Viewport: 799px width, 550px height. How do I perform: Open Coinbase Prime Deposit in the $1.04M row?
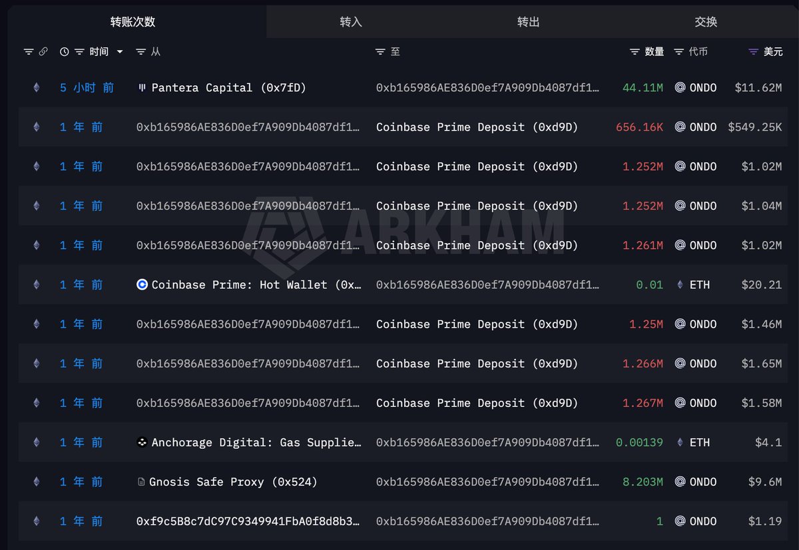(x=477, y=206)
